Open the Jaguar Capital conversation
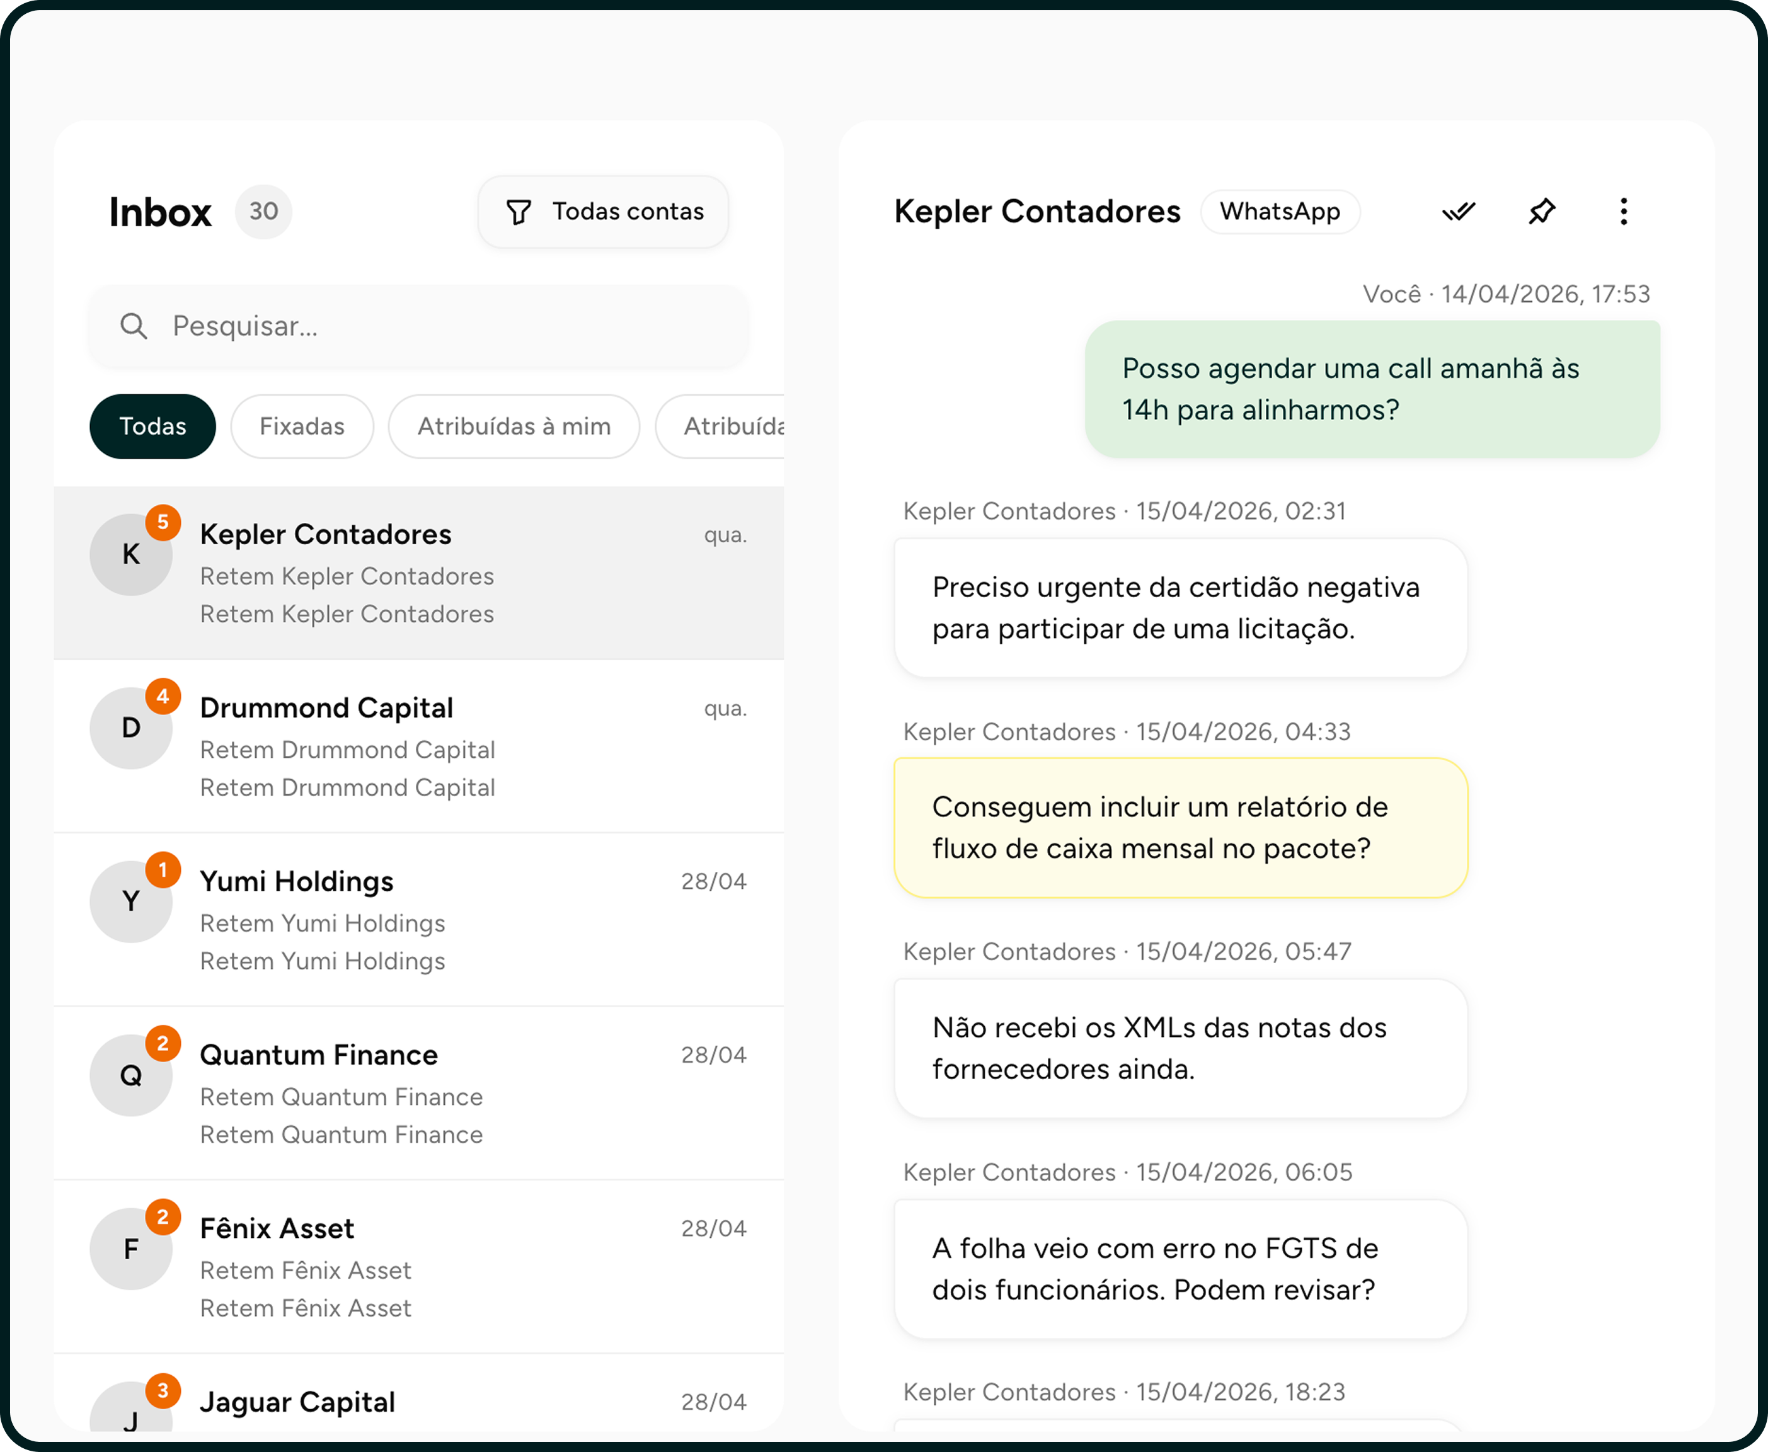This screenshot has width=1768, height=1452. 419,1393
